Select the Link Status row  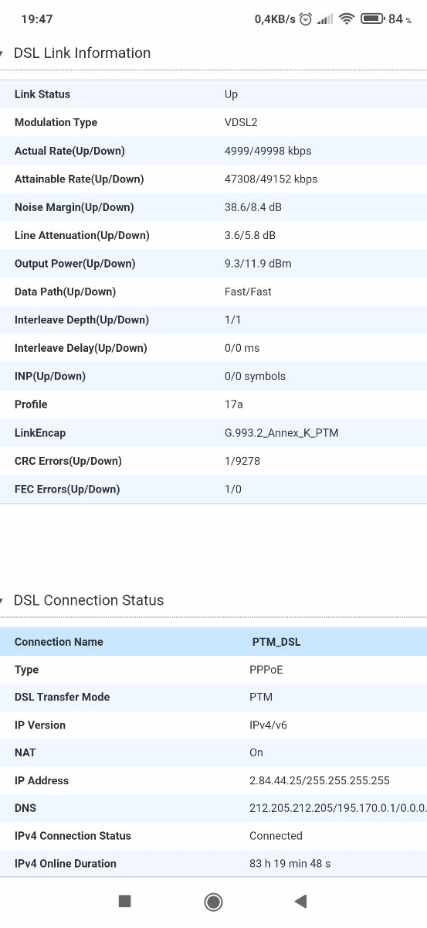pyautogui.click(x=213, y=94)
